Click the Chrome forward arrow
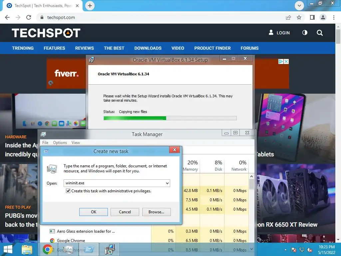Image resolution: width=341 pixels, height=256 pixels. tap(18, 17)
